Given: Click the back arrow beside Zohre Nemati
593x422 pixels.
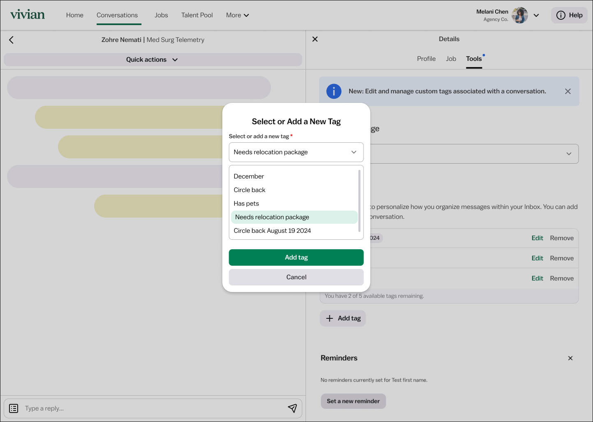Looking at the screenshot, I should coord(11,40).
